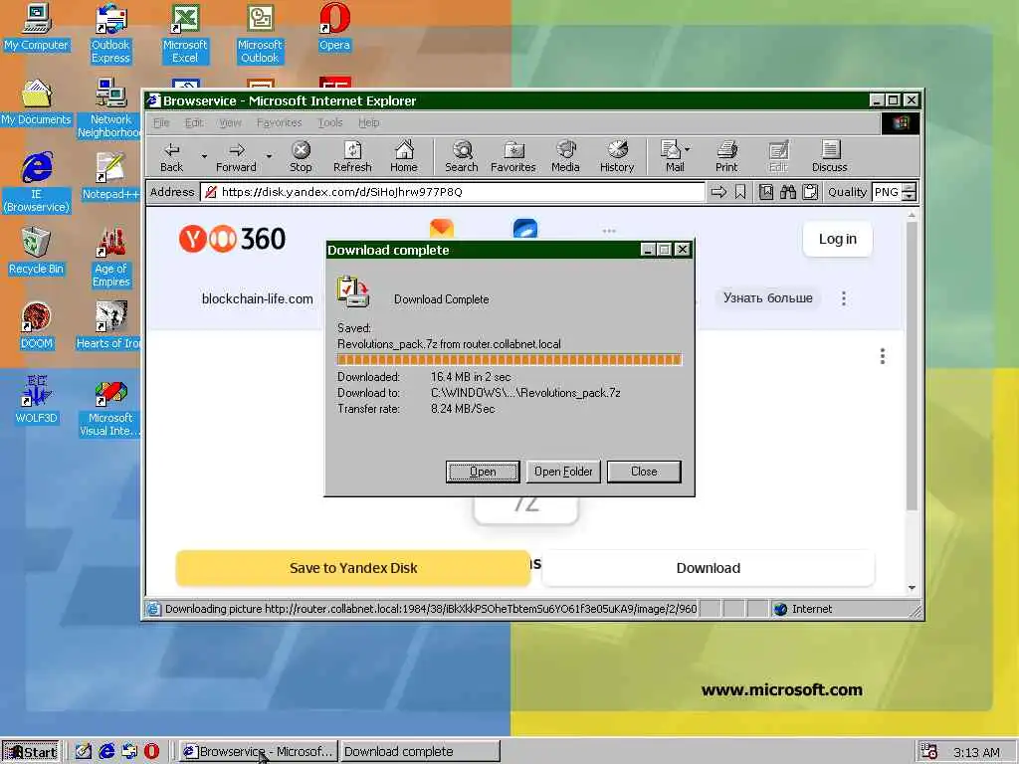
Task: Click the Go arrow next to the address bar
Action: pyautogui.click(x=718, y=192)
